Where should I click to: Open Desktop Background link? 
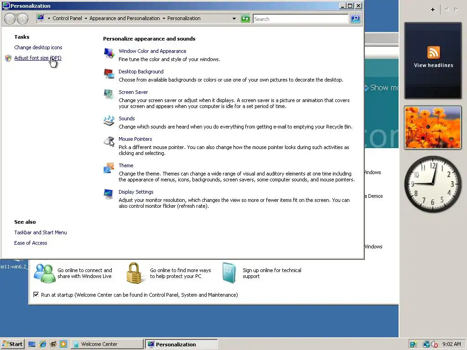pos(141,72)
